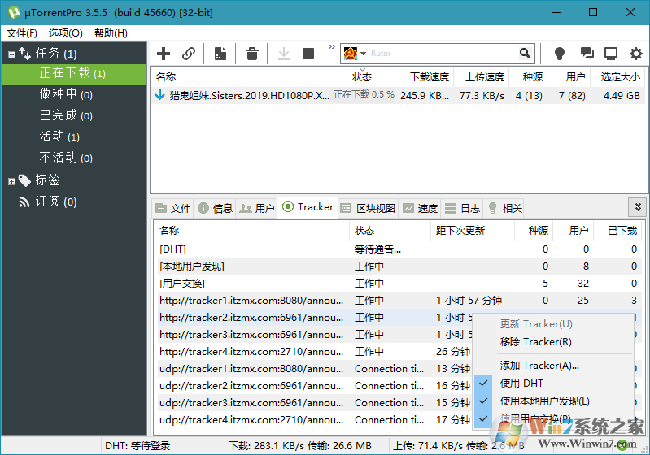The width and height of the screenshot is (650, 455).
Task: Click the Add Torrent plus icon
Action: point(164,54)
